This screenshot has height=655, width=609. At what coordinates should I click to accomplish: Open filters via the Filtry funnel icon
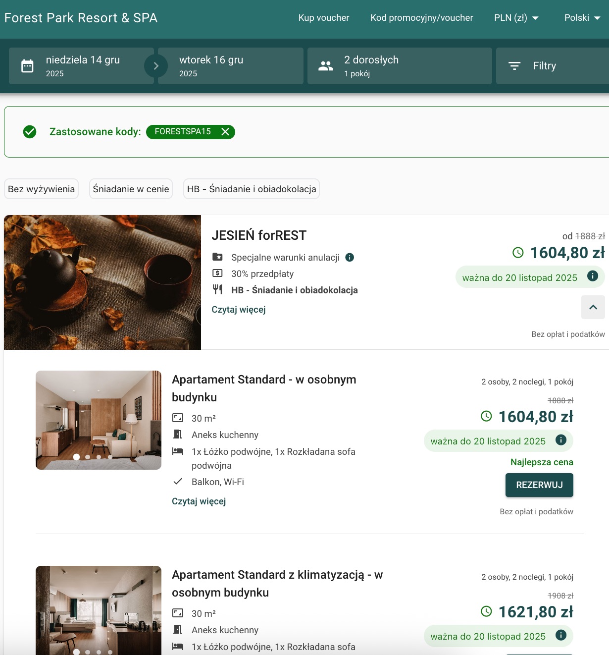515,65
